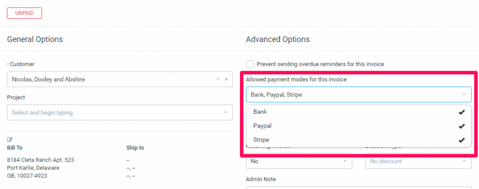Select the Bank option in the list

click(x=260, y=112)
